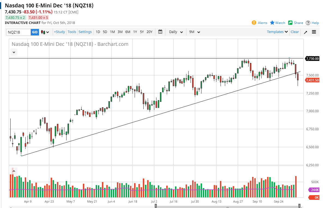Select the 5D timeframe option

(105, 32)
